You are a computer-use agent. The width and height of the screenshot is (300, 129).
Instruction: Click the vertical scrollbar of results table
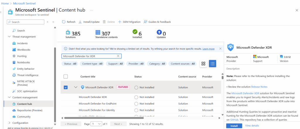point(223,77)
